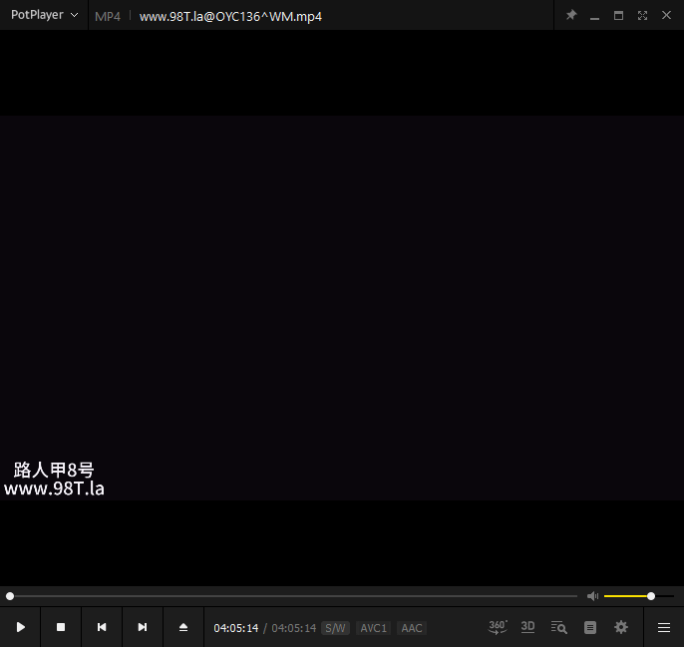This screenshot has width=684, height=647.
Task: Click the eject/open file icon
Action: click(x=183, y=627)
